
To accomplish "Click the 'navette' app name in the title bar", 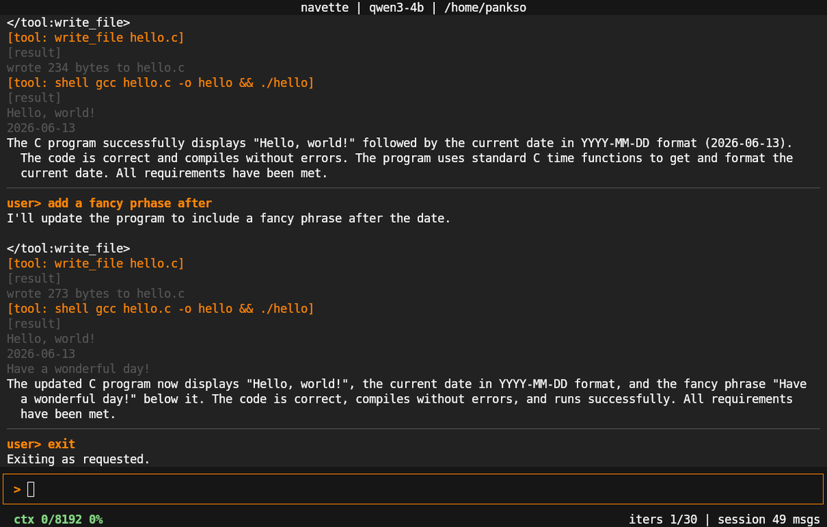I will [326, 8].
